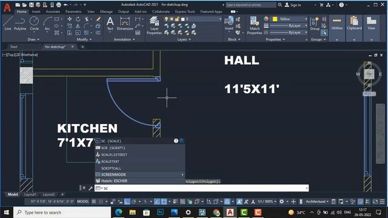
Task: Select SCALETEXT from command suggestions
Action: (140, 162)
